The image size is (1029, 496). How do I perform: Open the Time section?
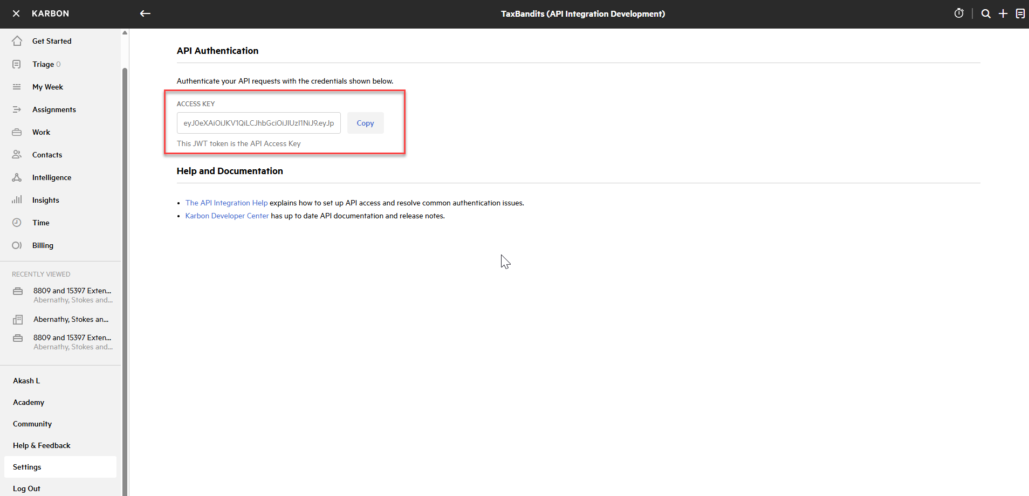click(41, 223)
